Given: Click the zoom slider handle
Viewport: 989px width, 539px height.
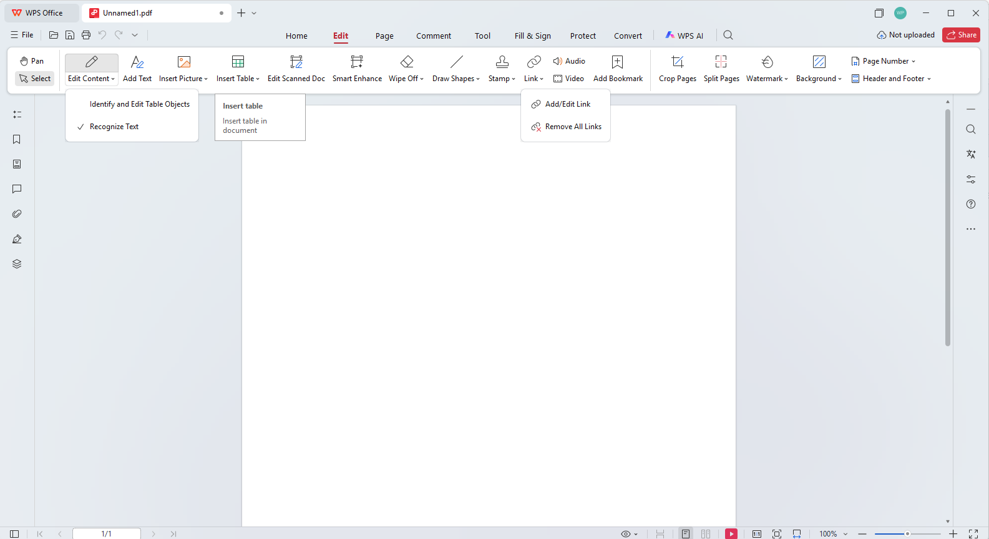Looking at the screenshot, I should click(x=907, y=534).
